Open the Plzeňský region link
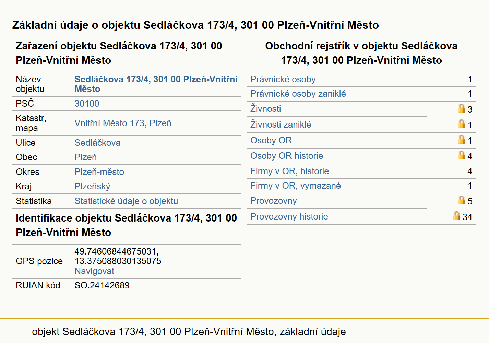This screenshot has height=343, width=489. tap(93, 186)
